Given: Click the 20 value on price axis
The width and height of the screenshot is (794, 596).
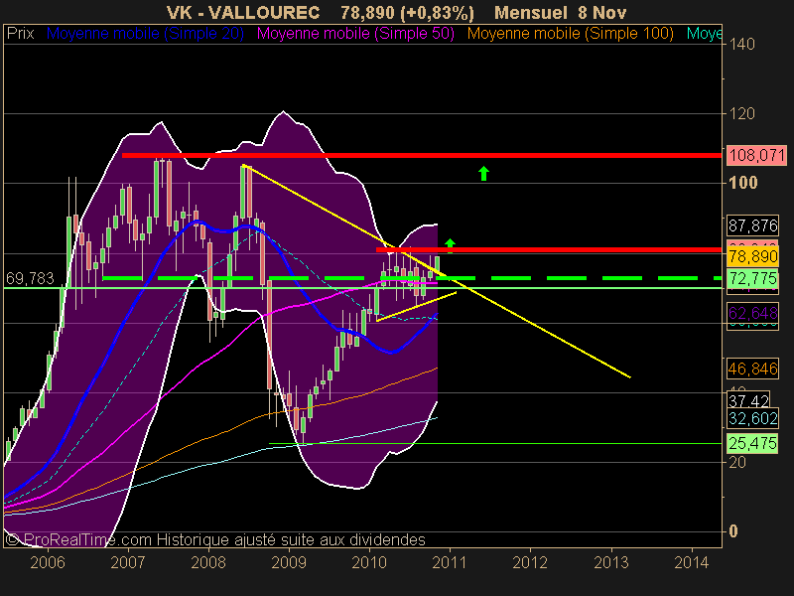Looking at the screenshot, I should [737, 462].
